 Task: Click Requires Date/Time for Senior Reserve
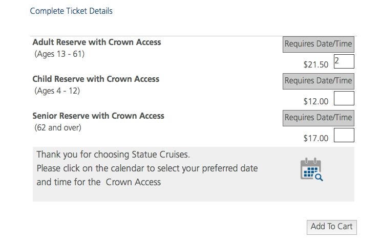[319, 118]
